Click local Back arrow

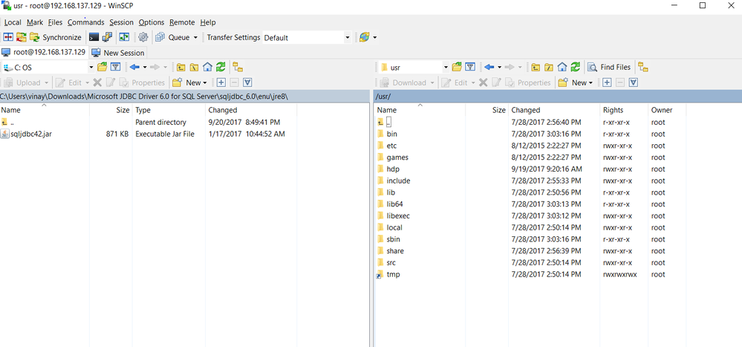(x=135, y=67)
